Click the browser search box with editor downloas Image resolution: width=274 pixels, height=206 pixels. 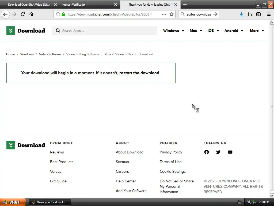tap(199, 14)
